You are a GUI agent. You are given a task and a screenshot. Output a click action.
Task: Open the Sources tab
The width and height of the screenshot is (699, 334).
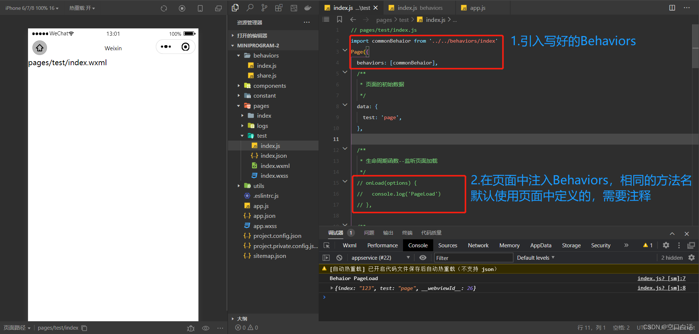click(447, 245)
